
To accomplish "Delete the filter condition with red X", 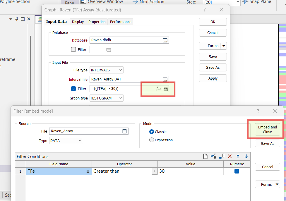I will coord(230,157).
